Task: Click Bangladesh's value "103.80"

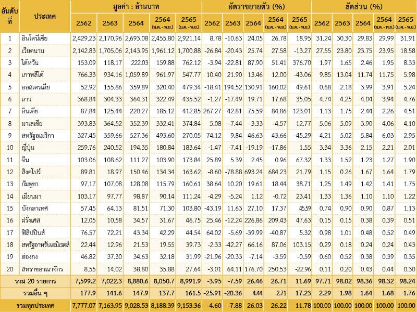Action: pyautogui.click(x=192, y=209)
